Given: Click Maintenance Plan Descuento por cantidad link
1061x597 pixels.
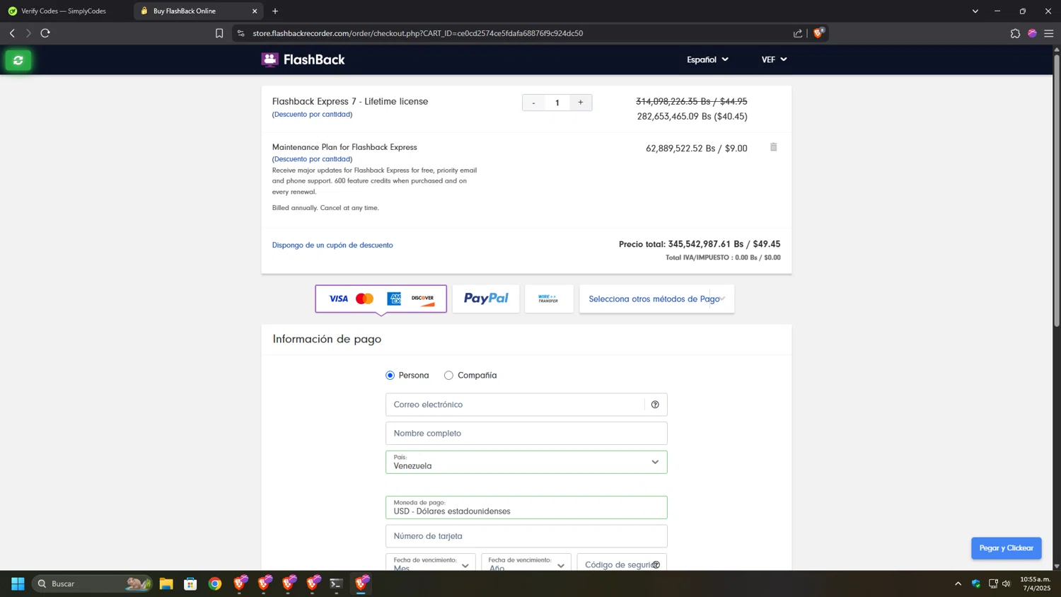Looking at the screenshot, I should pyautogui.click(x=312, y=159).
